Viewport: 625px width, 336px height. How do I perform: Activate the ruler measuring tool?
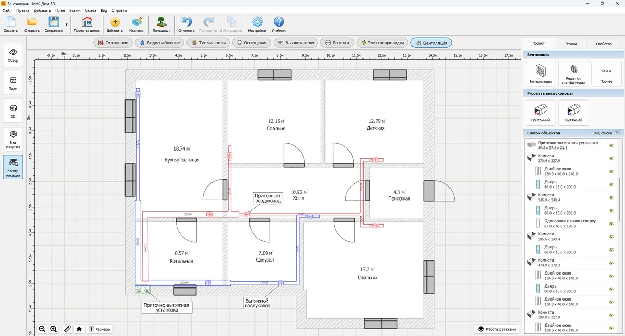[x=67, y=329]
